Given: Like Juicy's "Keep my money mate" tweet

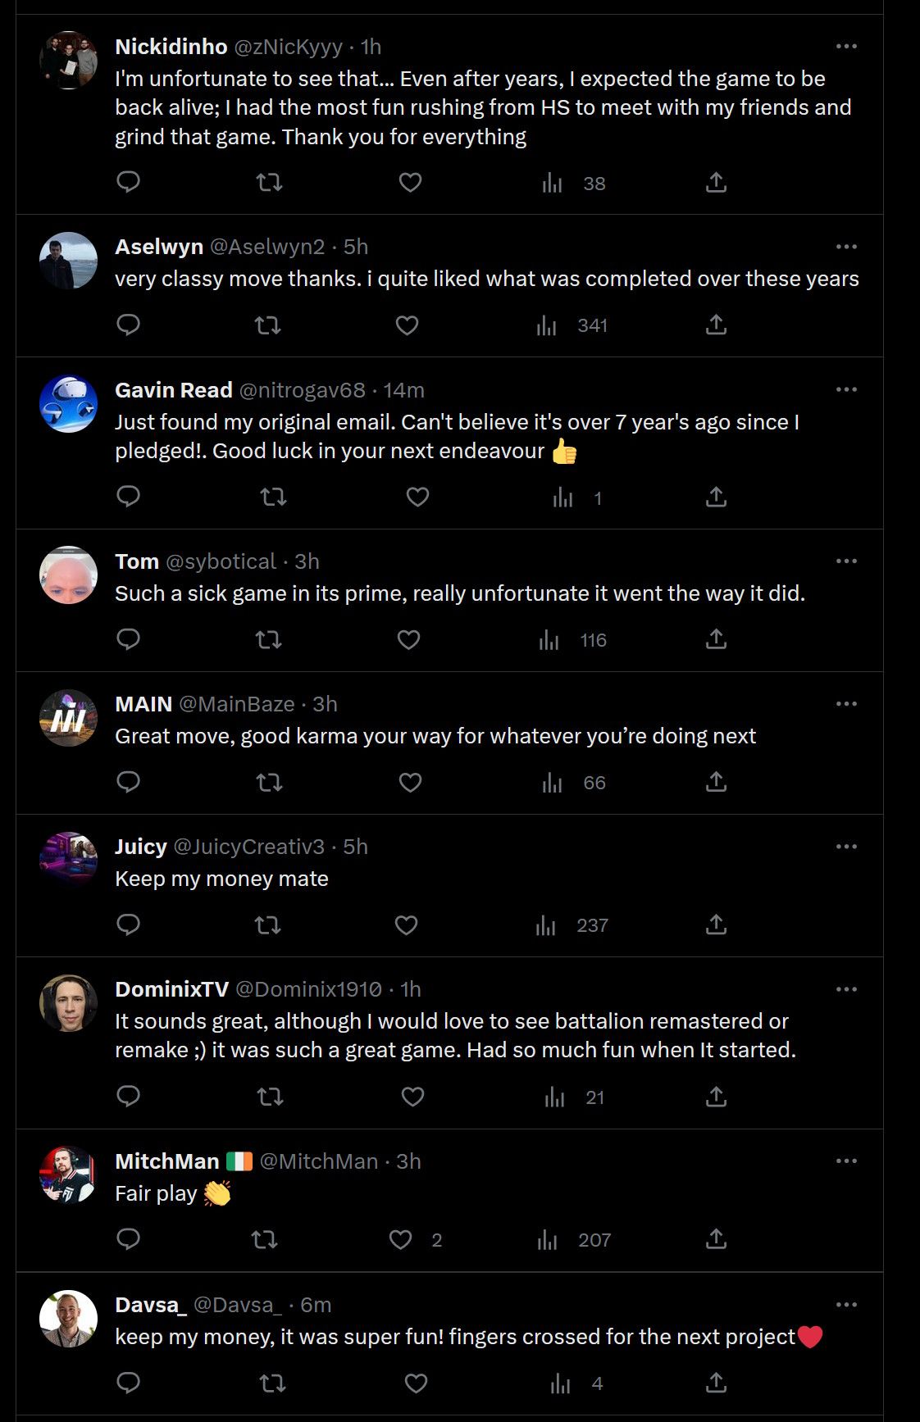Looking at the screenshot, I should [x=406, y=925].
